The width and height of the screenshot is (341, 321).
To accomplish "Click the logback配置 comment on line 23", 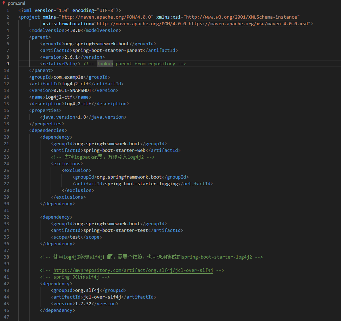I will click(x=103, y=157).
